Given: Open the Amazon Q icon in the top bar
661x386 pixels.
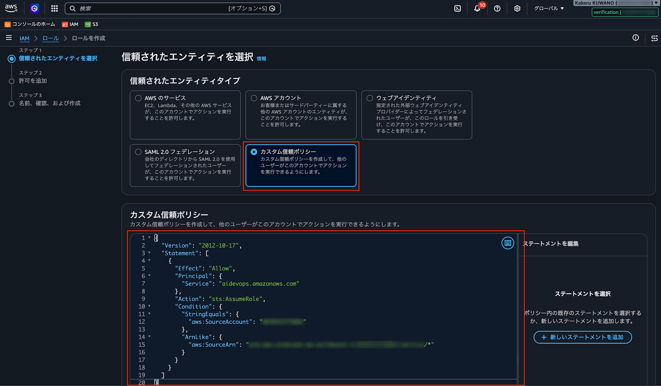Looking at the screenshot, I should click(34, 8).
